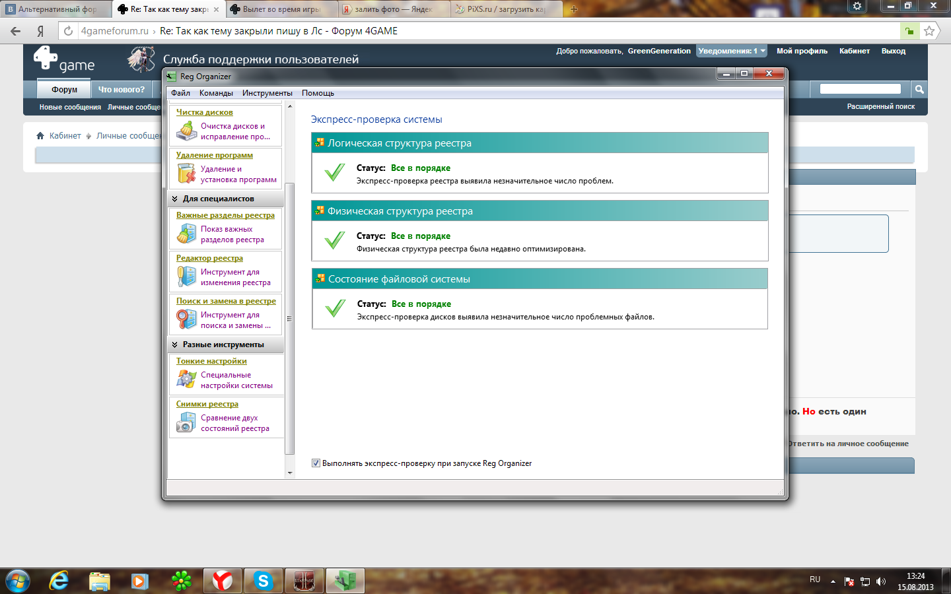Image resolution: width=951 pixels, height=594 pixels.
Task: Bookmark page with the star icon
Action: (x=929, y=31)
